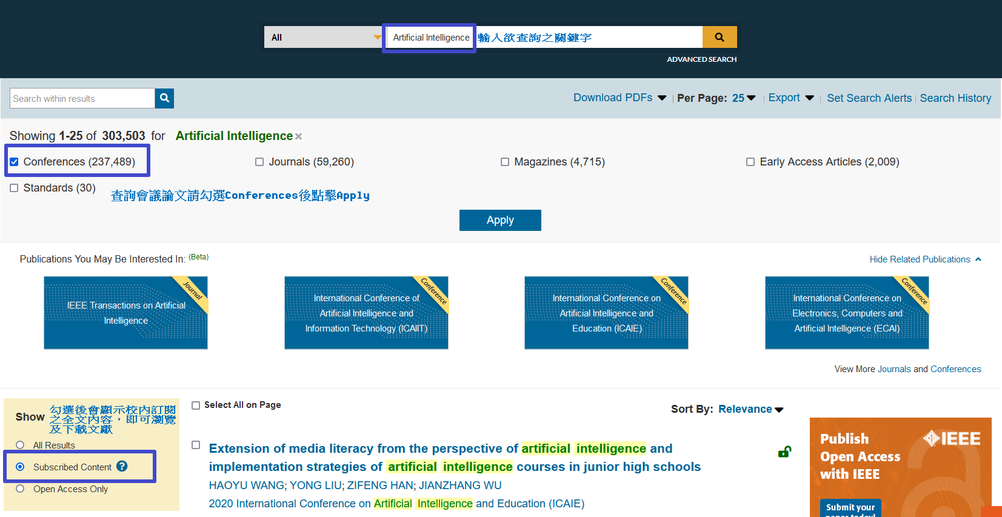Select checkbox for media literacy article
Viewport: 1002px width, 517px height.
pos(196,445)
